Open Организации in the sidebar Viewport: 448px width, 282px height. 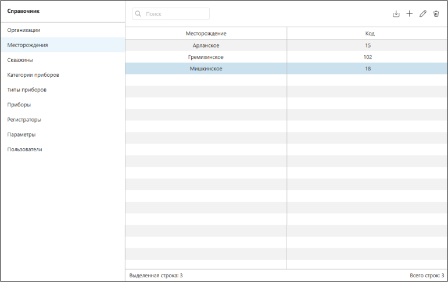[24, 30]
